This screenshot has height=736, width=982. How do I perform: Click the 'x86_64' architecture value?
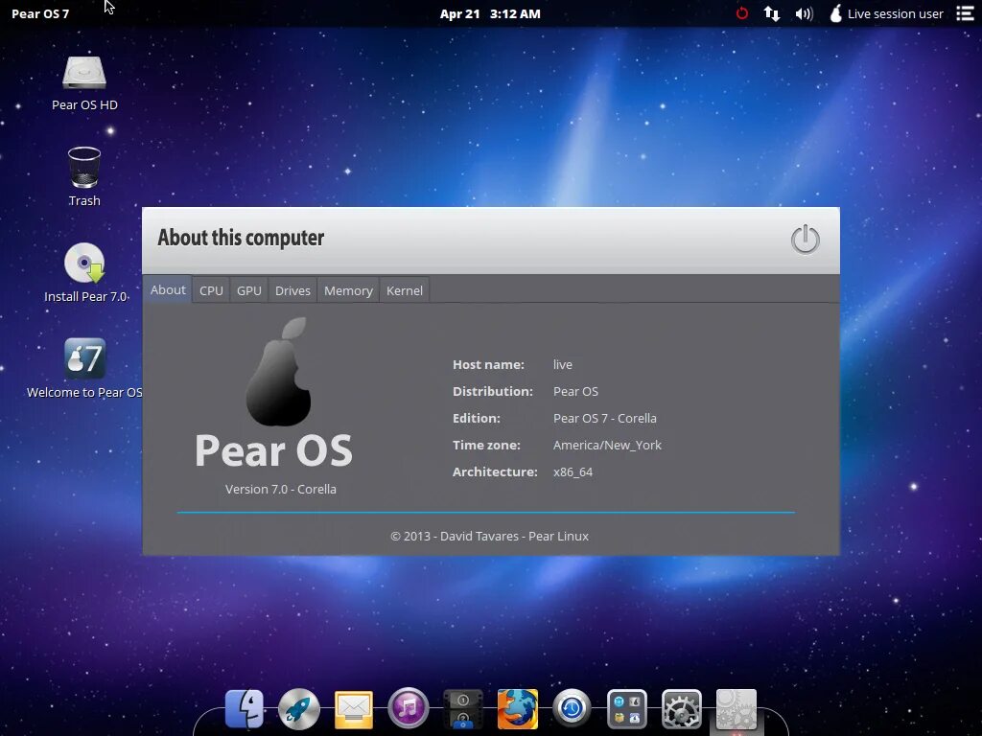click(573, 471)
